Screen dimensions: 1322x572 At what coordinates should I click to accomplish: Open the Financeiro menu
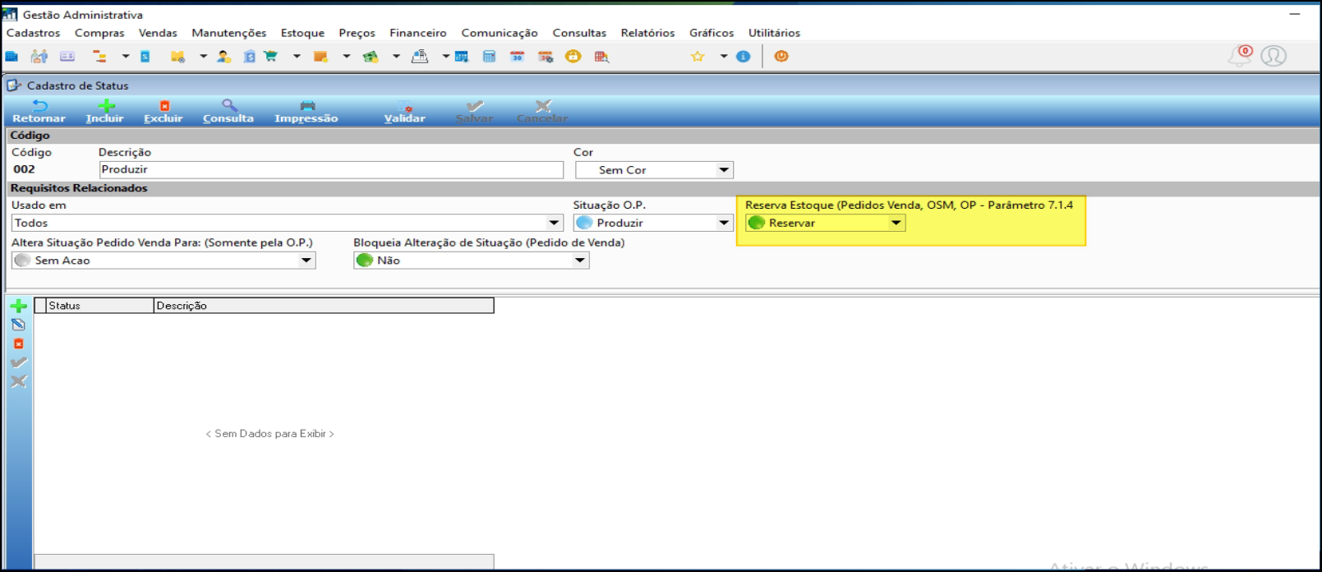418,33
